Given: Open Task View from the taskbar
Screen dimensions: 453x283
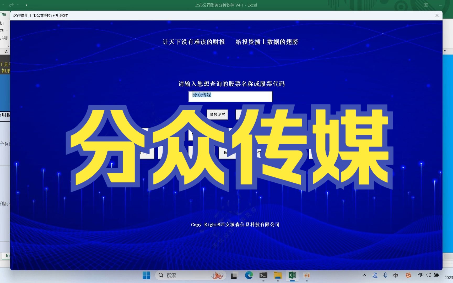Looking at the screenshot, I should point(234,275).
